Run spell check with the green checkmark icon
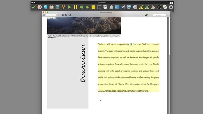Screen dimensions: 203x114 point(34,7)
